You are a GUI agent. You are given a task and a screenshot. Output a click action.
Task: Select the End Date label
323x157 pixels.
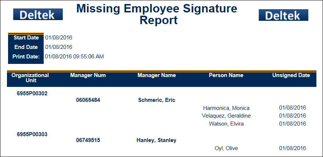click(26, 47)
